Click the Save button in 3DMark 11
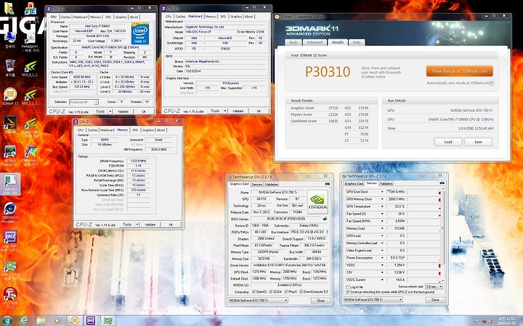523x326 pixels. click(478, 142)
